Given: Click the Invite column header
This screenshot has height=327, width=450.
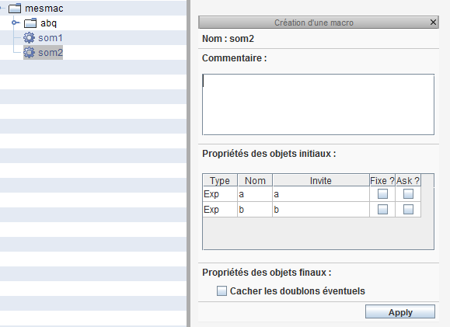Looking at the screenshot, I should (321, 180).
